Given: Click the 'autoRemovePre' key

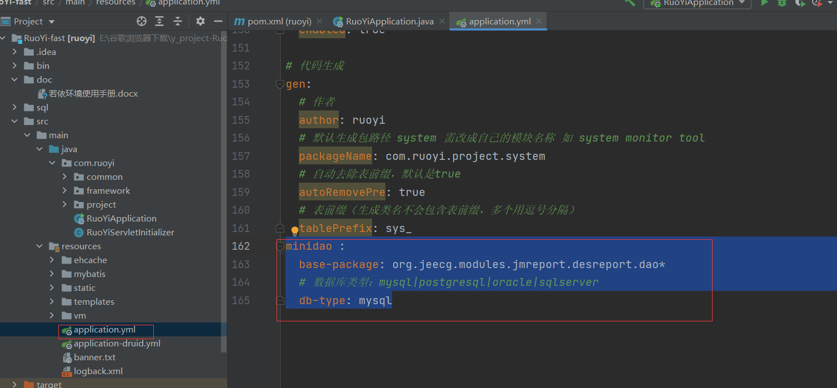Looking at the screenshot, I should tap(342, 192).
